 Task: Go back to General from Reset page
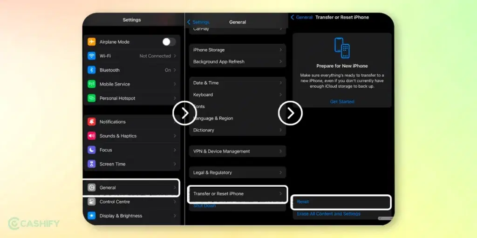click(301, 17)
